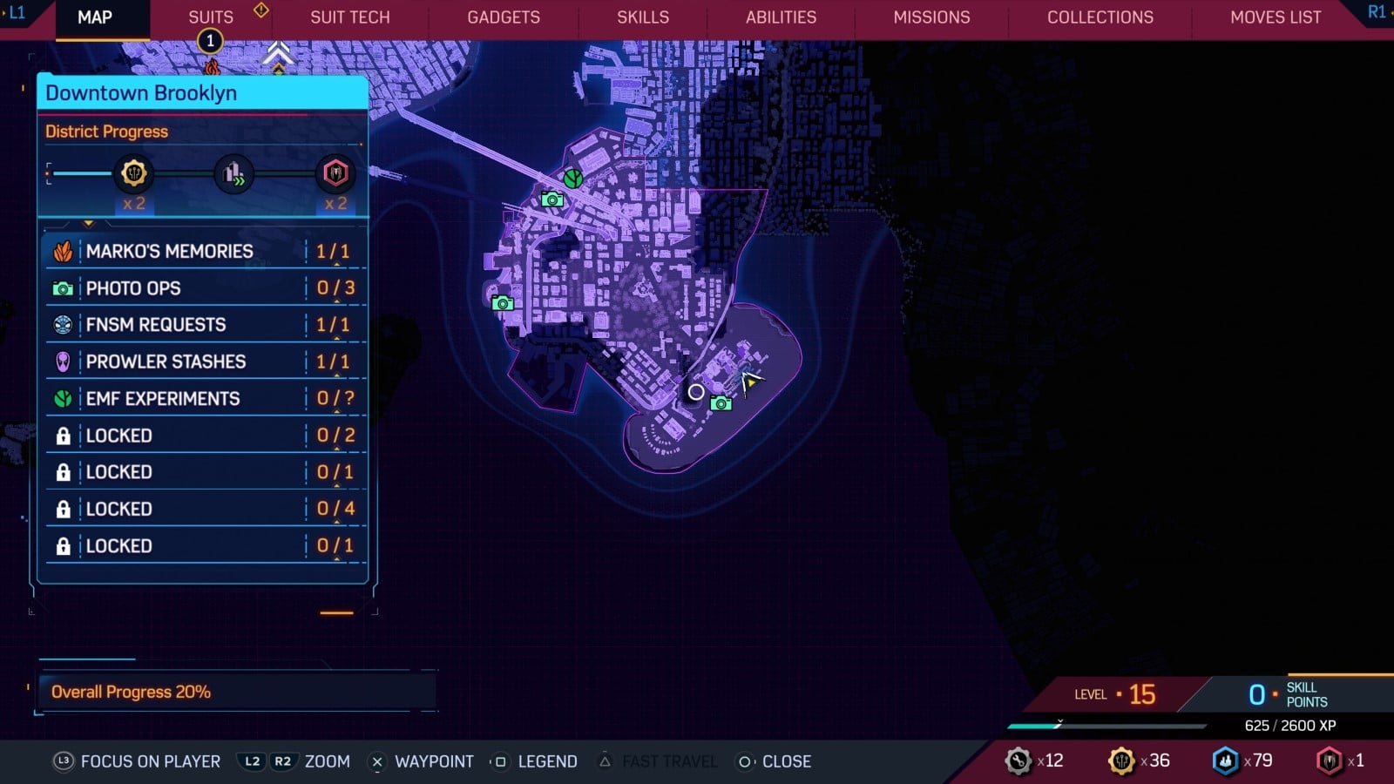Select the first Locked row showing 0/2
Viewport: 1394px width, 784px height.
(x=205, y=436)
